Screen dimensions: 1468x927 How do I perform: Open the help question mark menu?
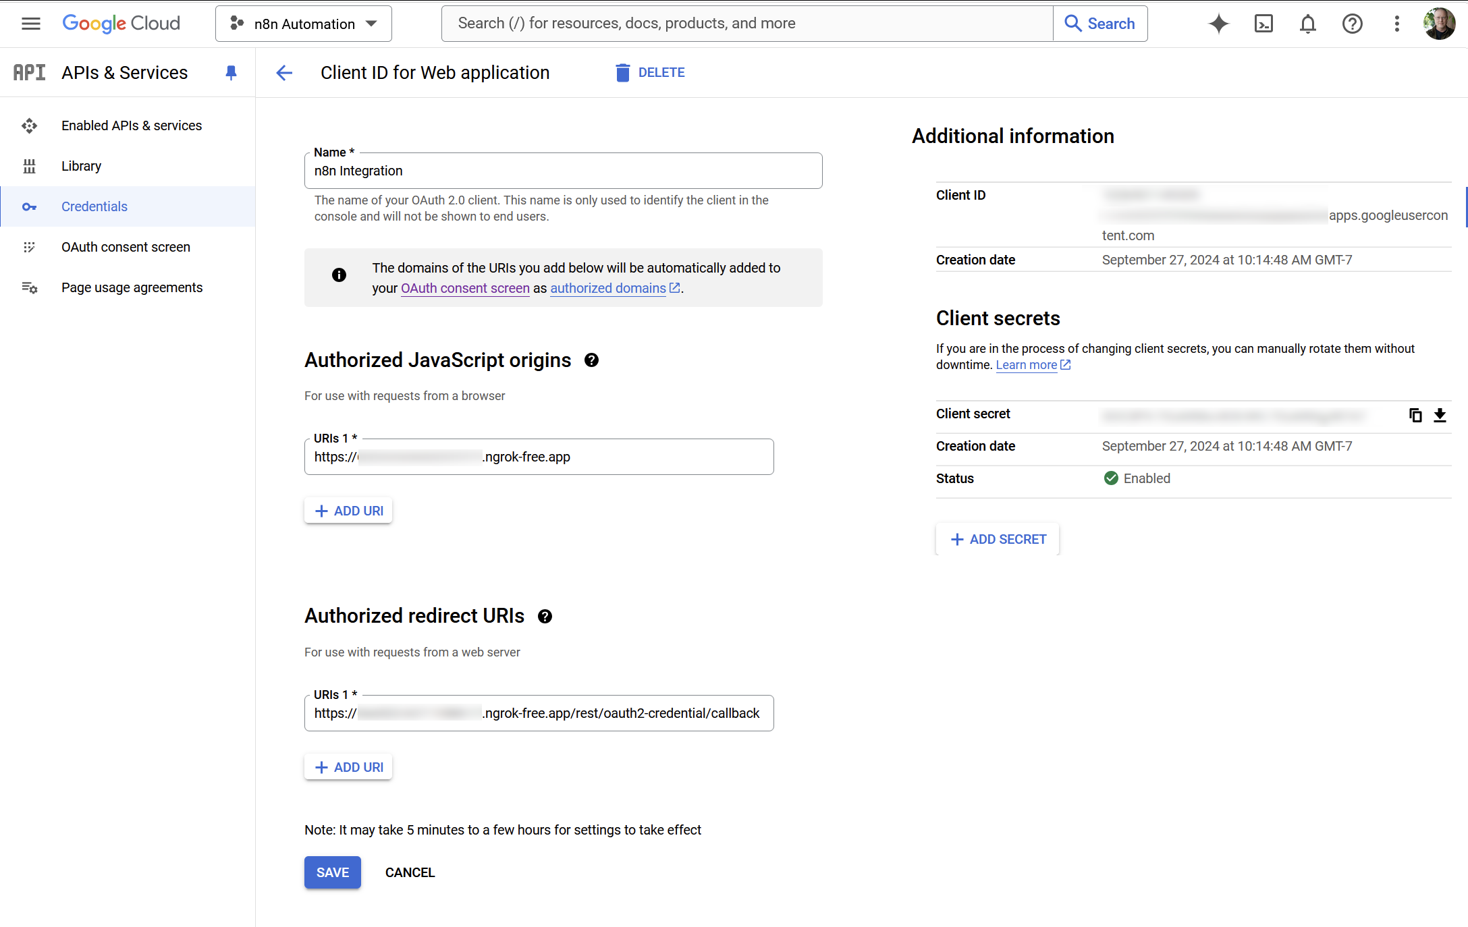(1353, 24)
